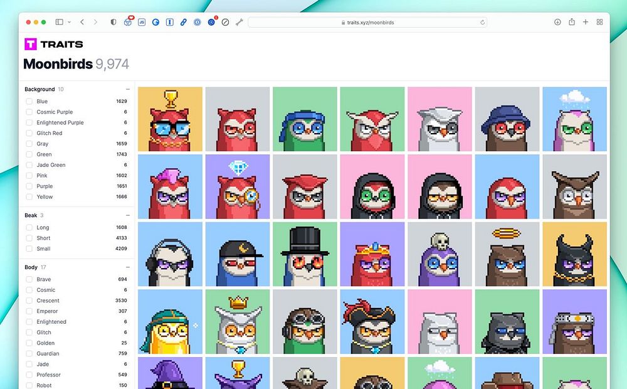Show the tab overview grid icon
Viewport: 627px width, 389px height.
pos(599,22)
